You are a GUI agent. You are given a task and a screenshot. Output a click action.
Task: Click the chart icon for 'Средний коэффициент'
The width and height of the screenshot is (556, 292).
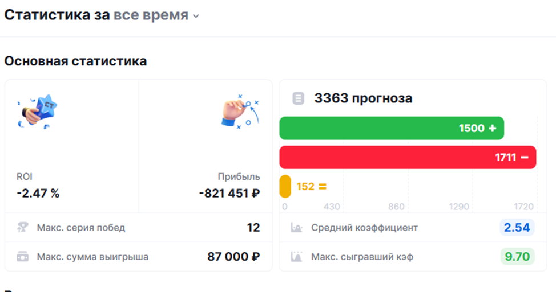(x=296, y=227)
